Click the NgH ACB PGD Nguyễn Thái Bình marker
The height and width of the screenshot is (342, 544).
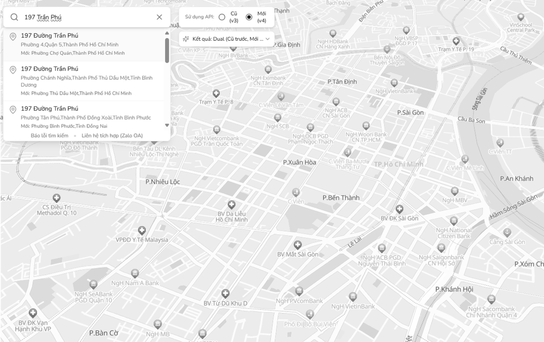382,248
